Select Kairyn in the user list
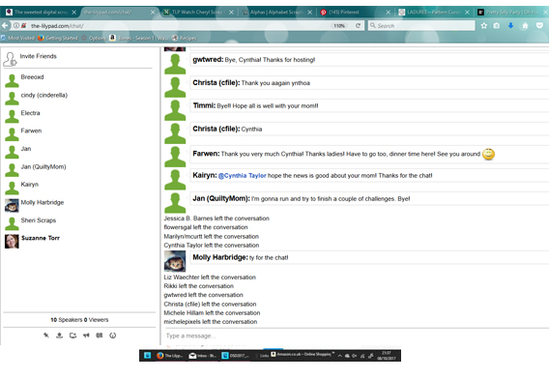This screenshot has height=380, width=549. [x=30, y=185]
